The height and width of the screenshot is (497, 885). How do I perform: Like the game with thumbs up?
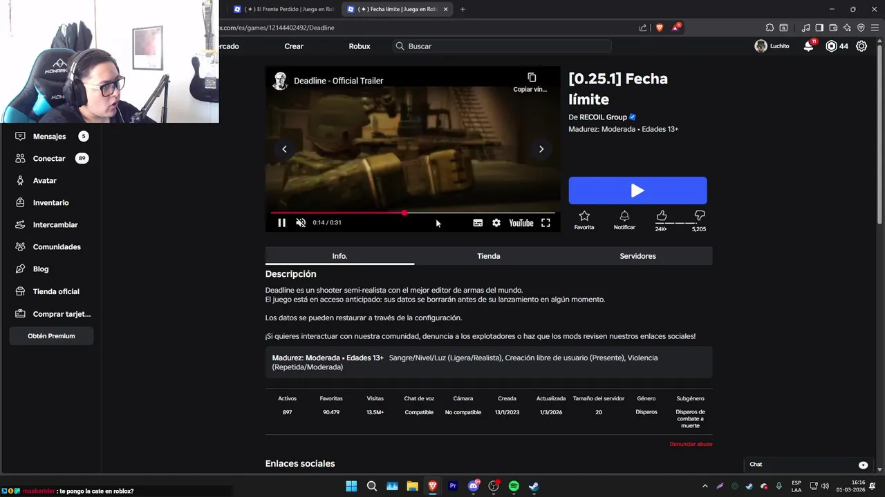pos(662,216)
